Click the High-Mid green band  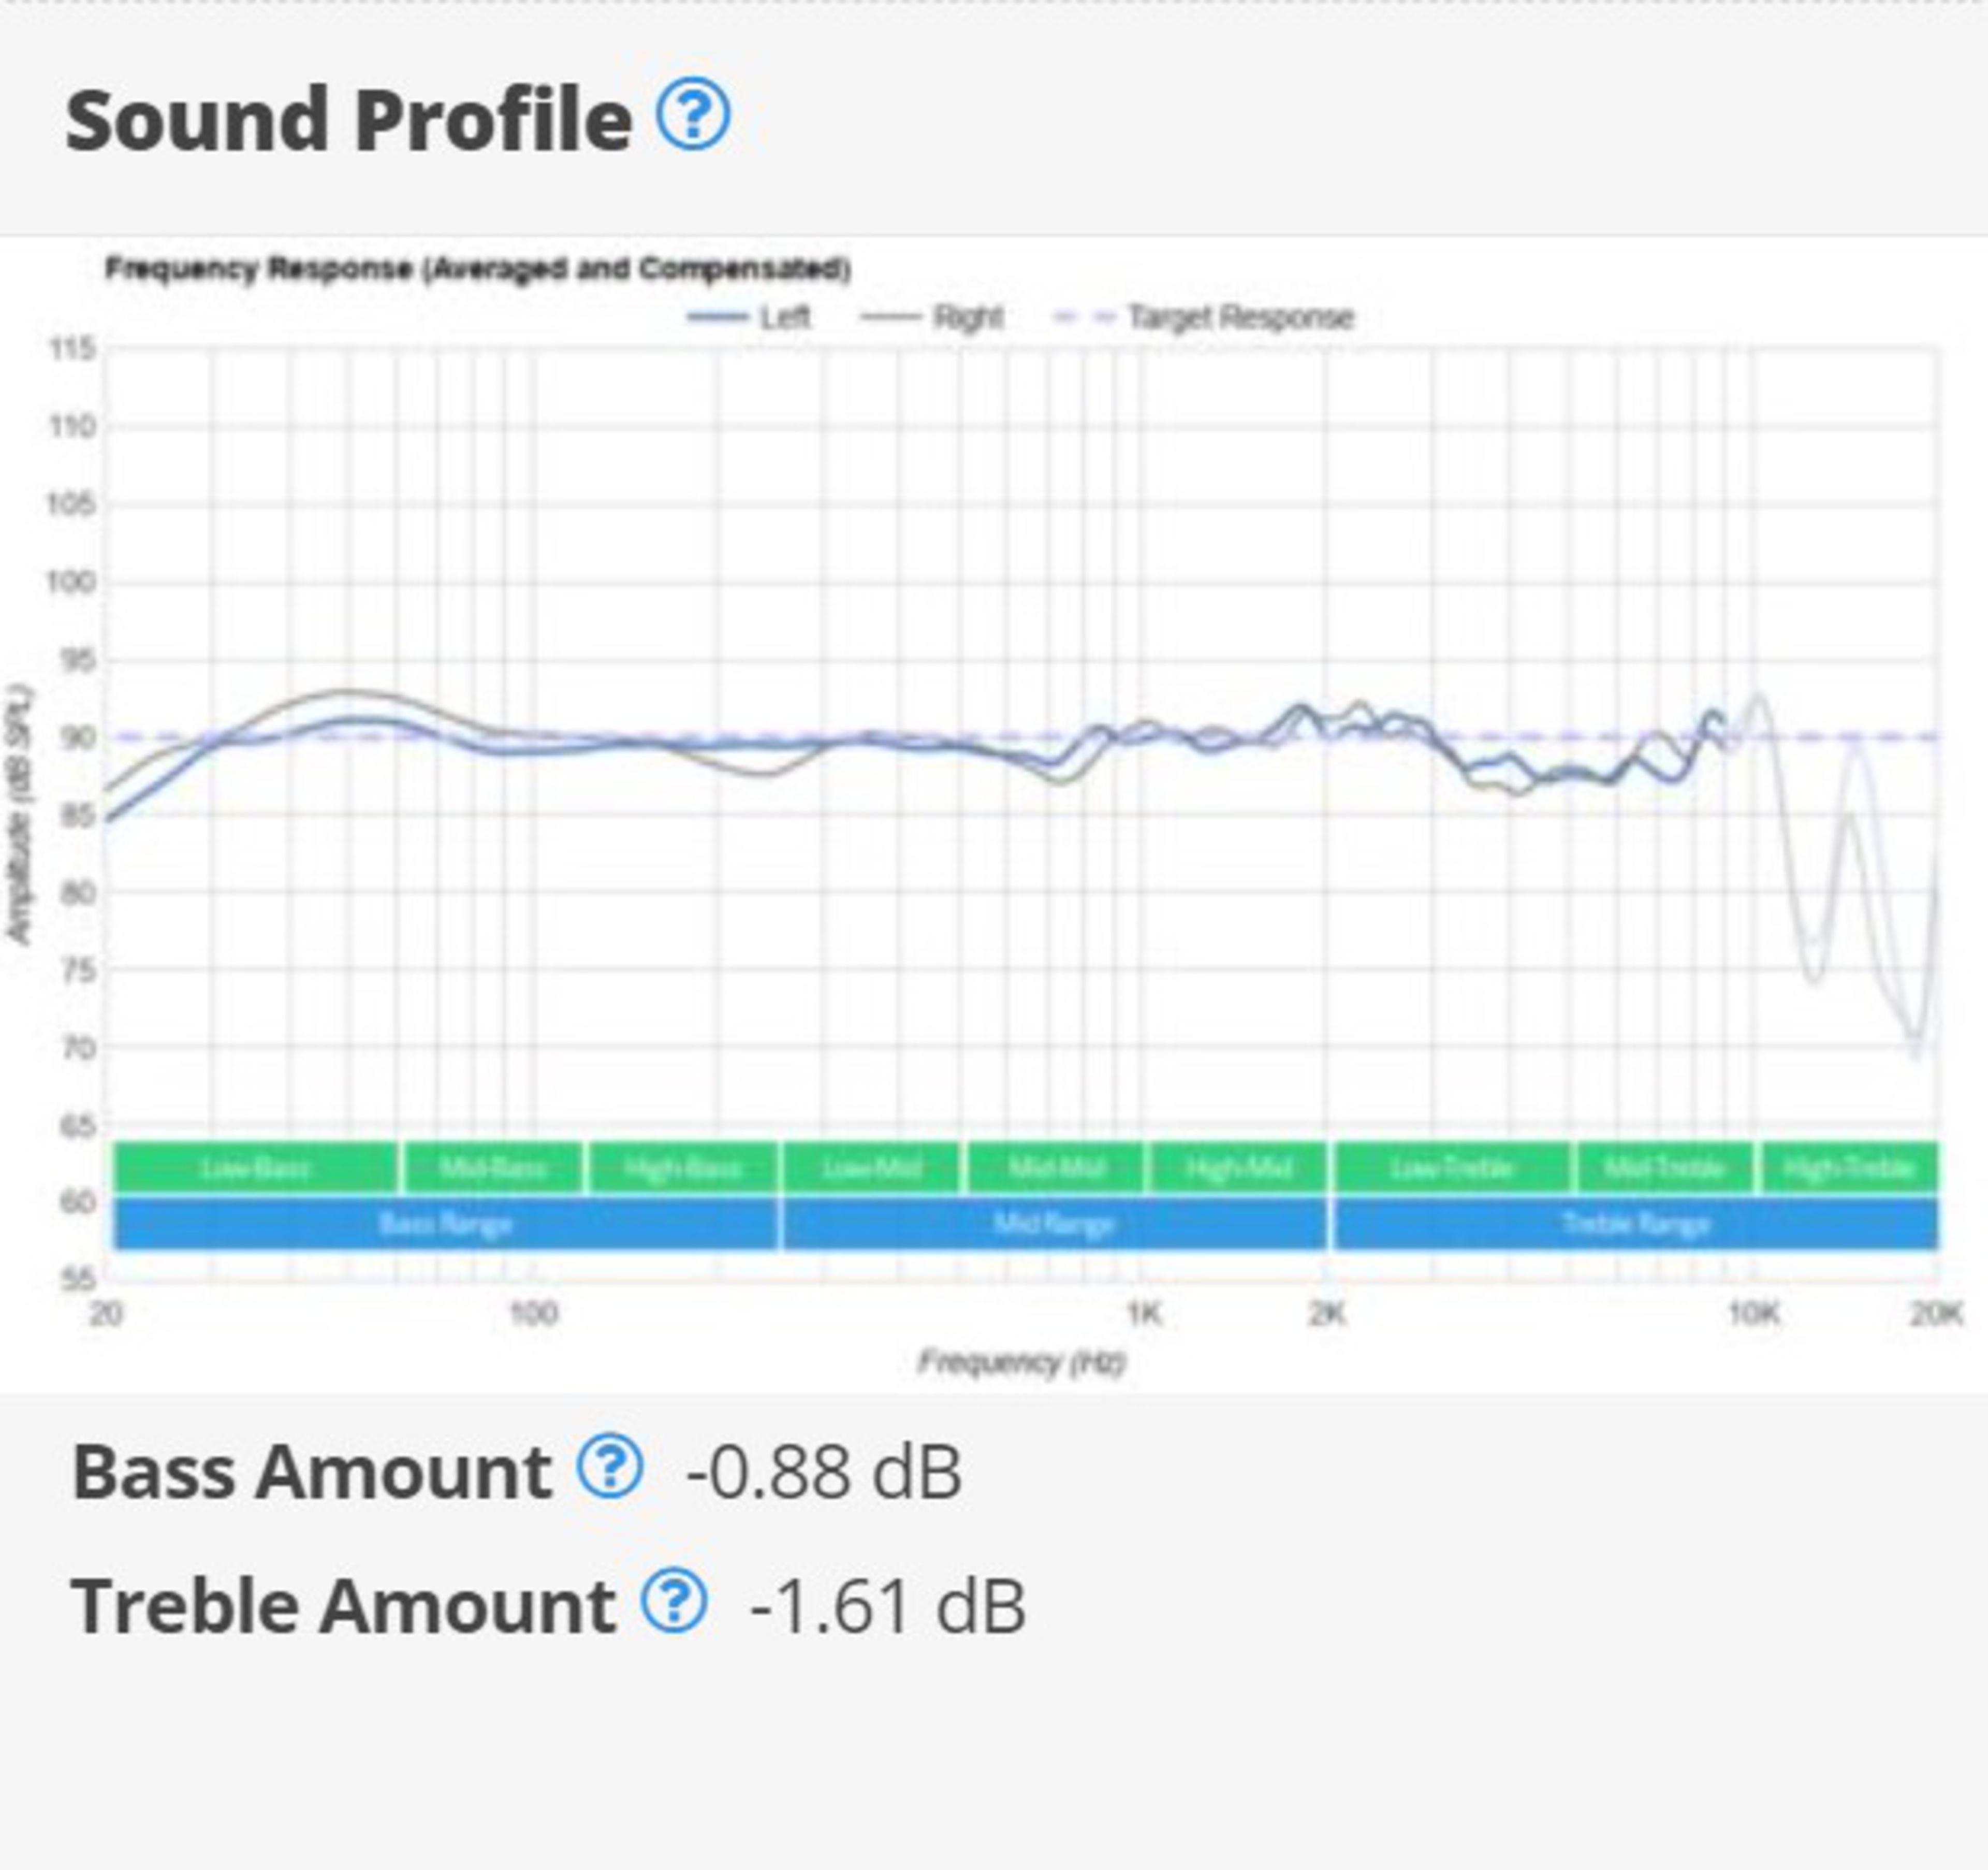1238,1168
